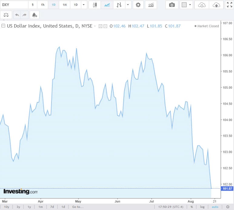Click the Investing.com logo link
The image size is (234, 210).
point(20,191)
